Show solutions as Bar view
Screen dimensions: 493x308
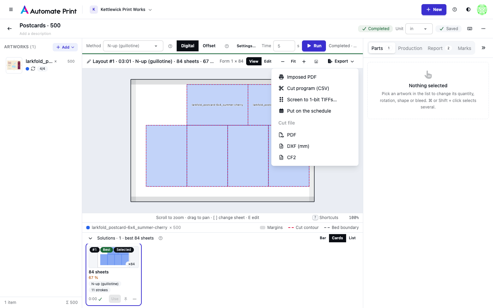coord(323,238)
